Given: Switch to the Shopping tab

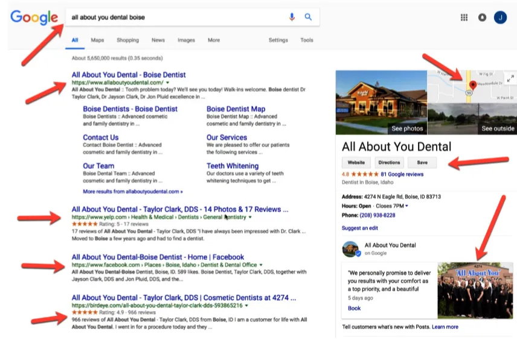Looking at the screenshot, I should [127, 40].
